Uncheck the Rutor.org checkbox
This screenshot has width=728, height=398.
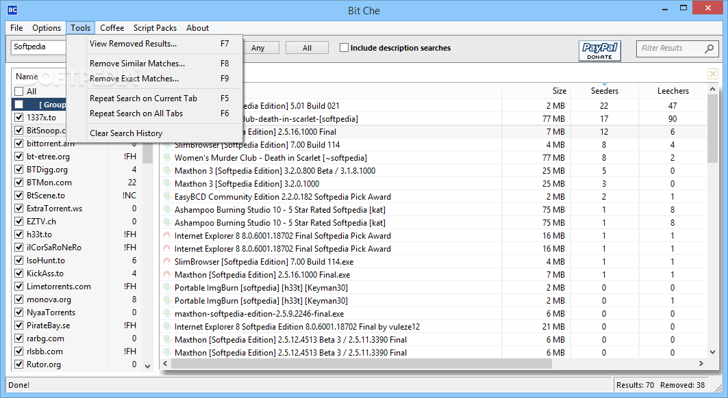click(x=19, y=364)
